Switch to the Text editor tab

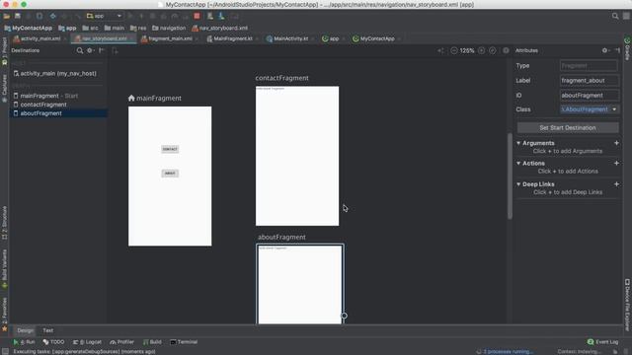pyautogui.click(x=48, y=330)
